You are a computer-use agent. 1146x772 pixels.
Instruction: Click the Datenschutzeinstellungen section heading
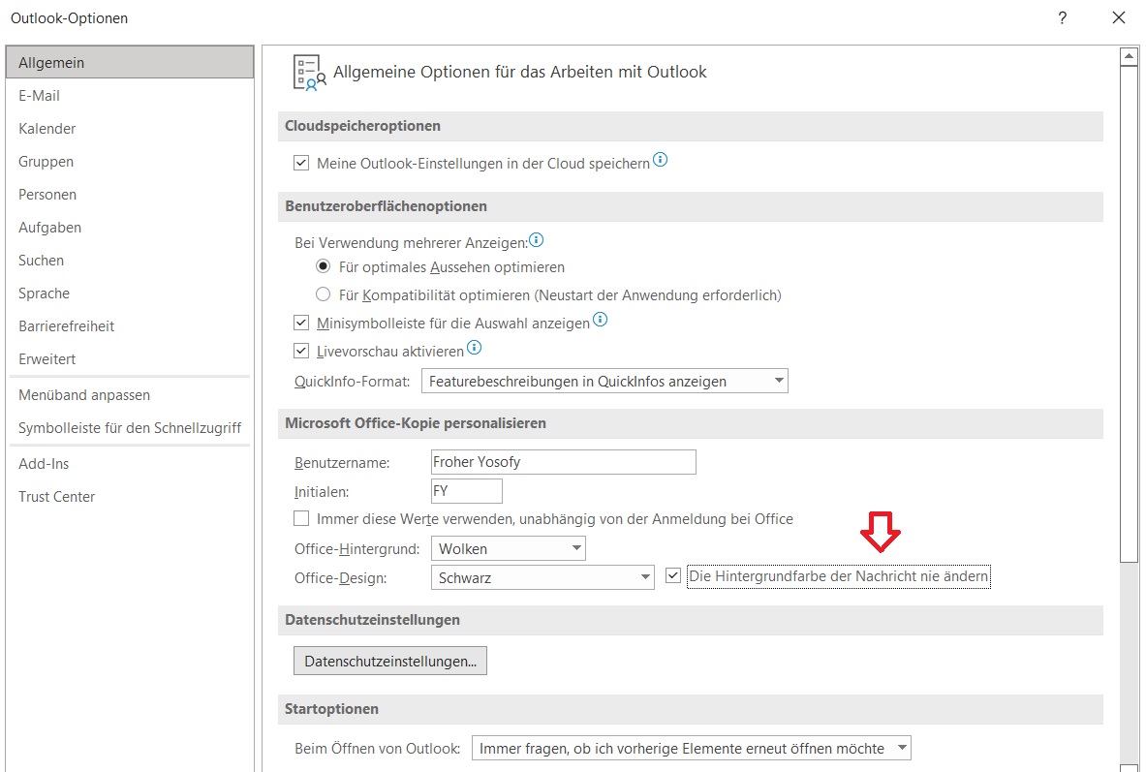pos(372,620)
